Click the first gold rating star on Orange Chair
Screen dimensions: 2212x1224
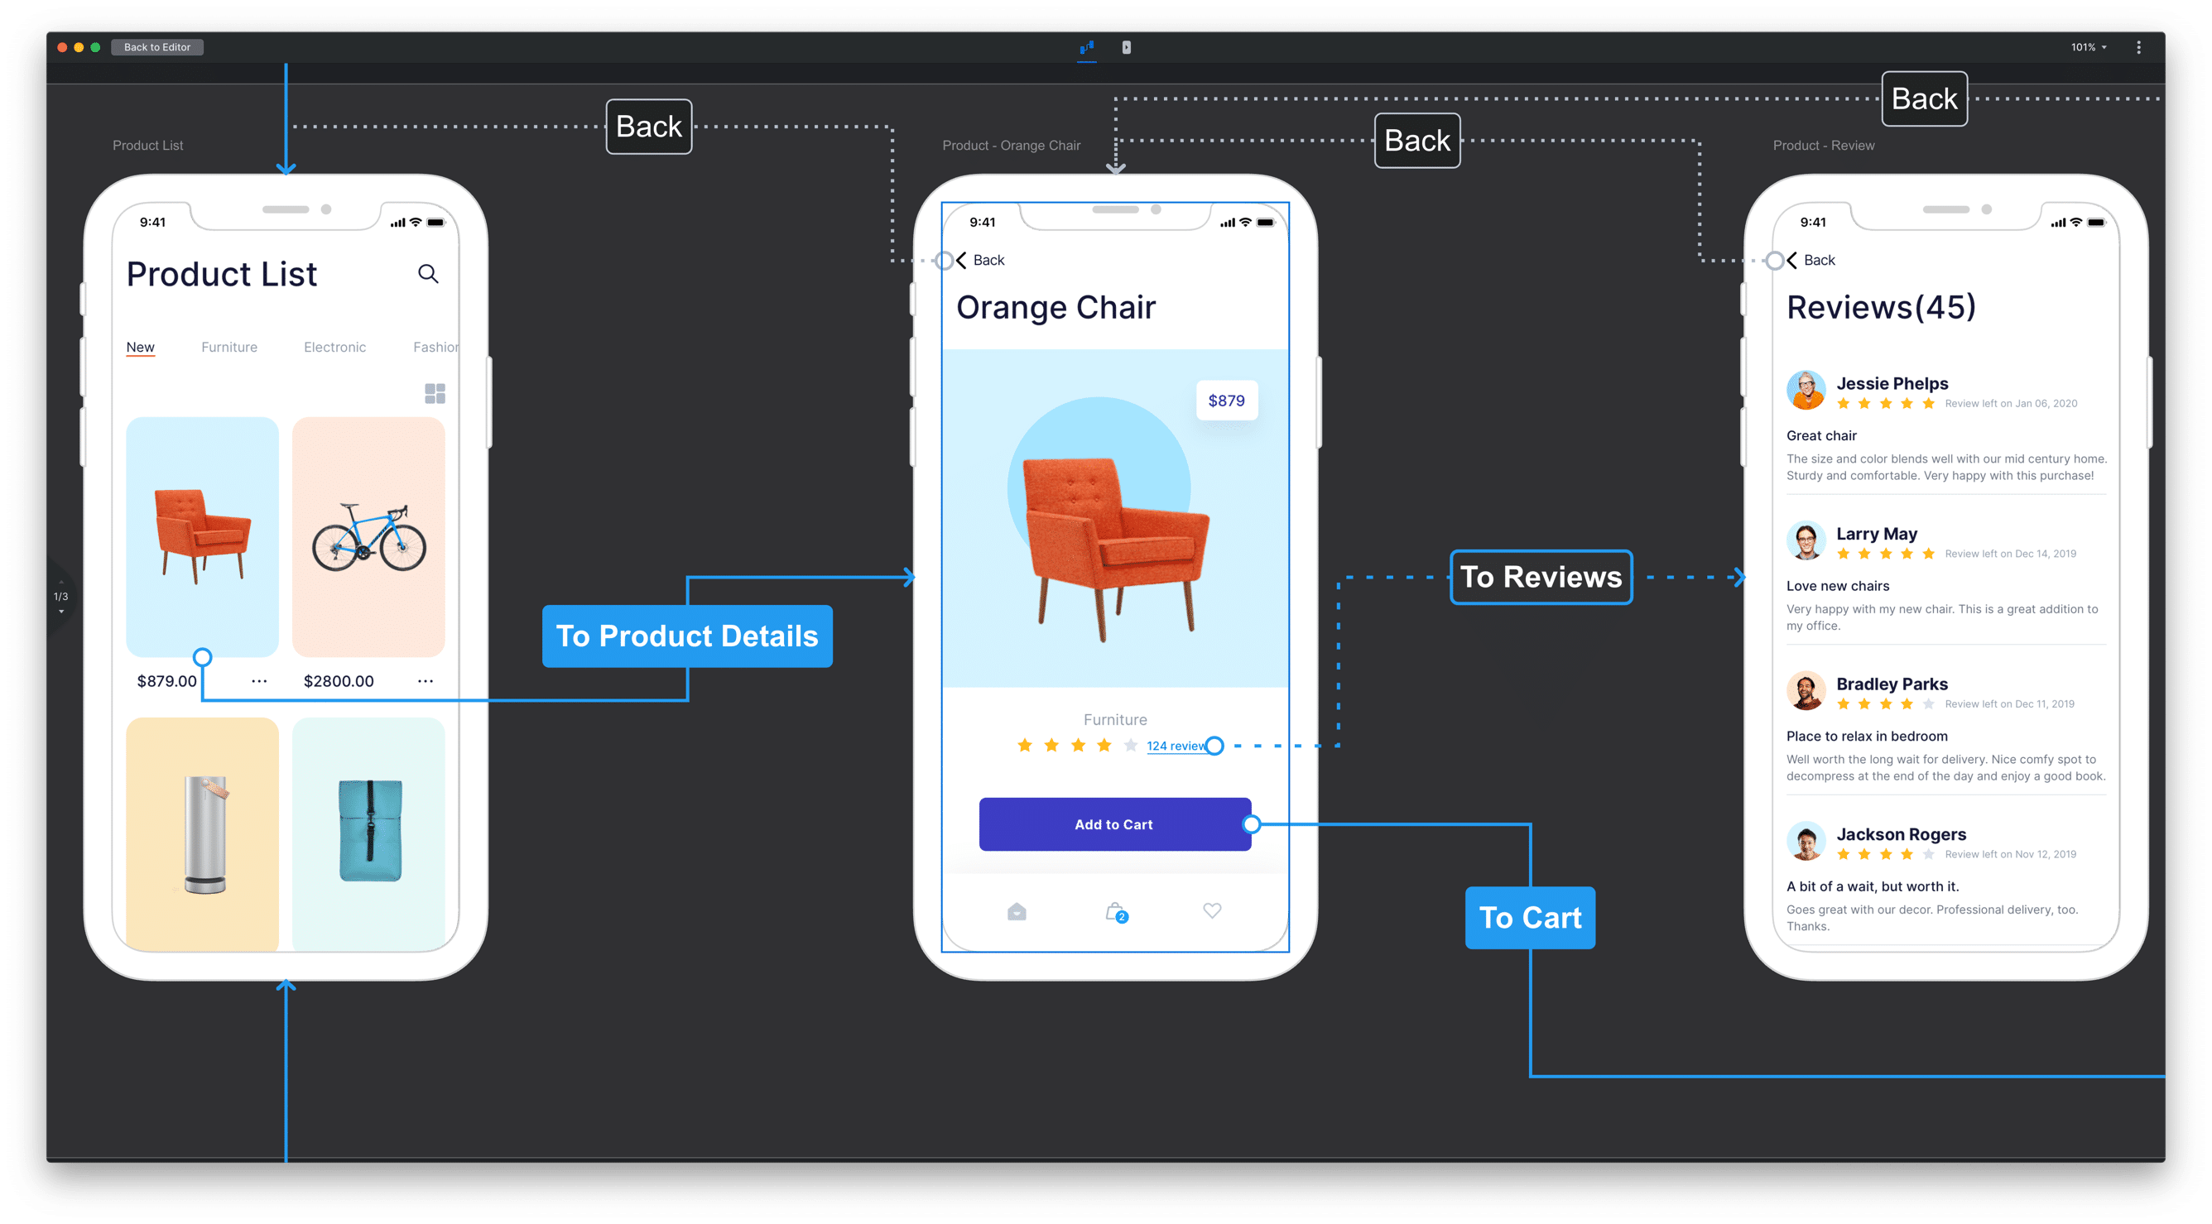(x=1024, y=745)
